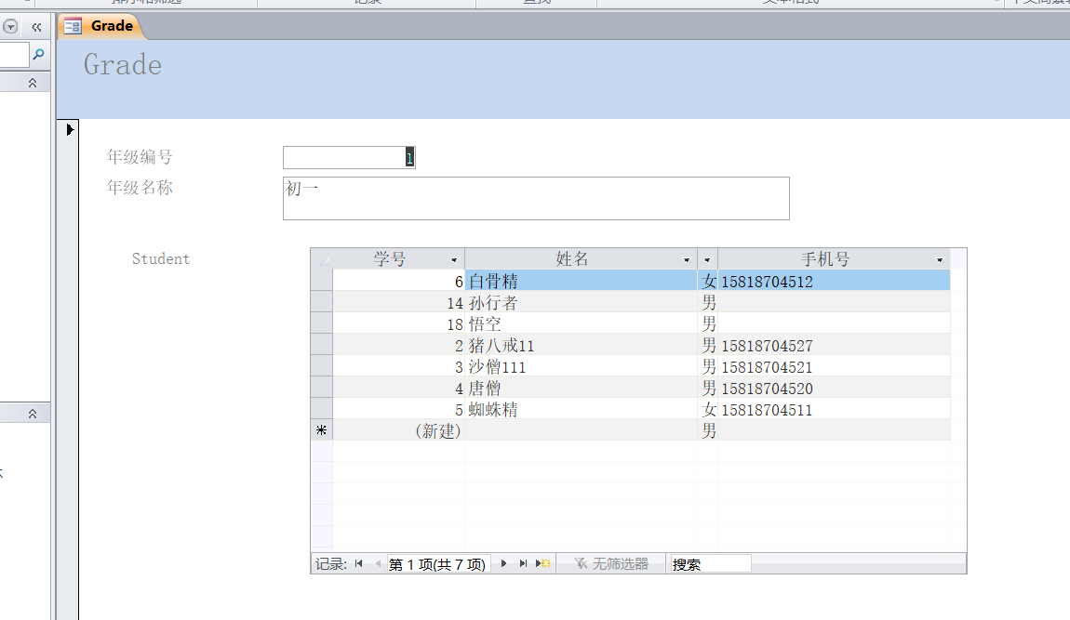Go to previous record in navigator
The image size is (1070, 620).
(377, 564)
